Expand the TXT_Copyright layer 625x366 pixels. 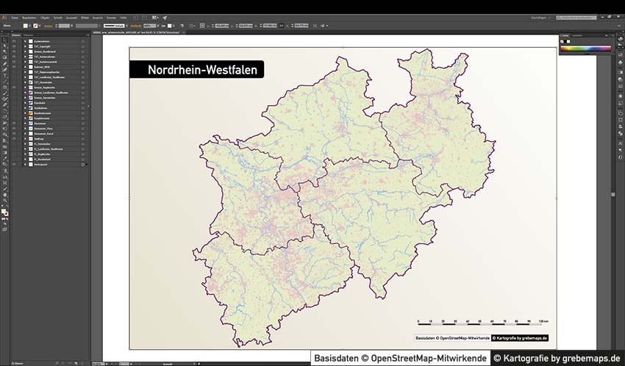click(x=24, y=46)
